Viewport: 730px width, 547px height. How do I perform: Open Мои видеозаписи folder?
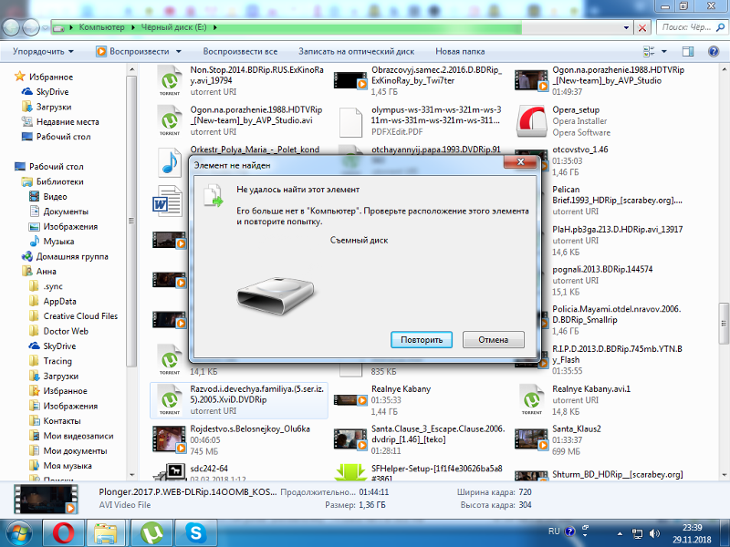click(78, 436)
